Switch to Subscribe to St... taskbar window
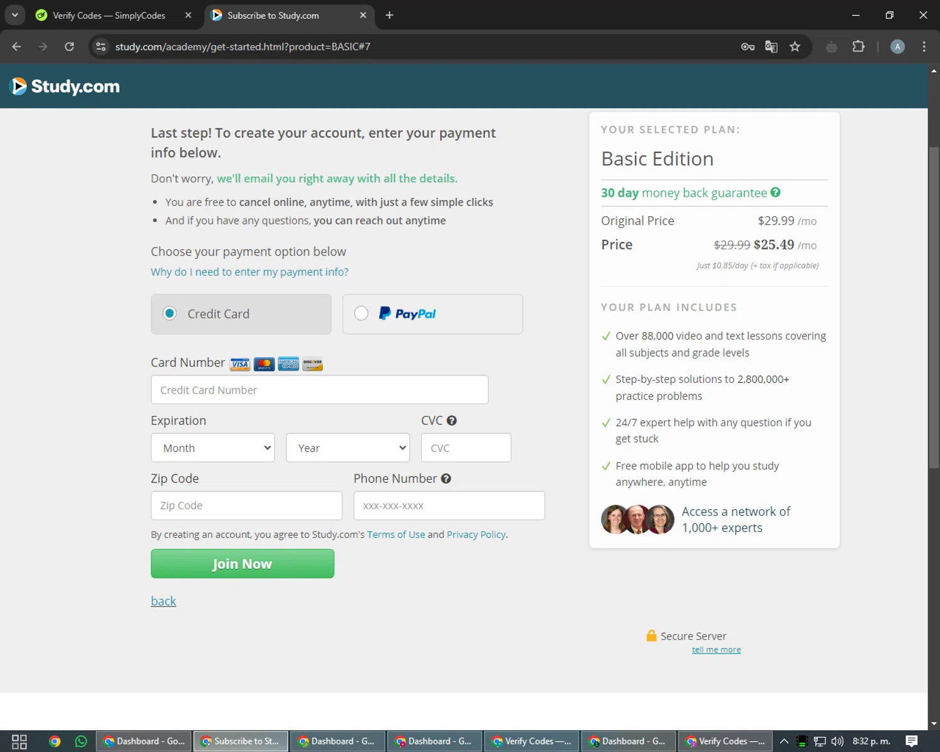This screenshot has width=940, height=752. [241, 741]
